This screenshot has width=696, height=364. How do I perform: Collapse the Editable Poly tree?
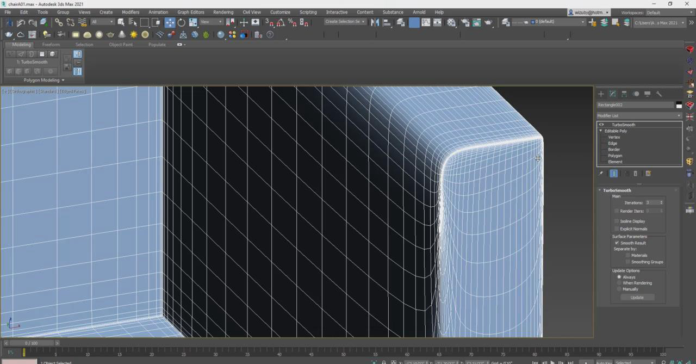pyautogui.click(x=601, y=131)
